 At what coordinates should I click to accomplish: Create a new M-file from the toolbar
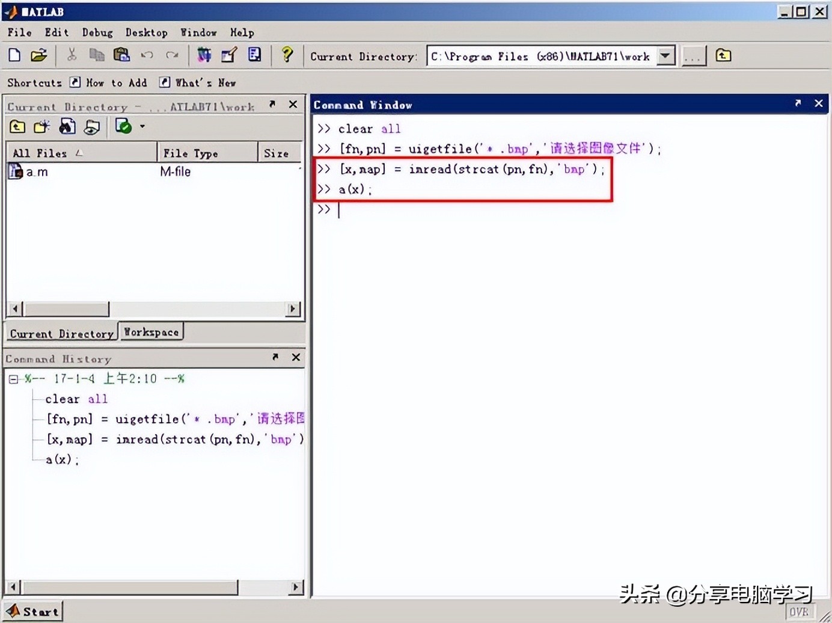[x=14, y=55]
